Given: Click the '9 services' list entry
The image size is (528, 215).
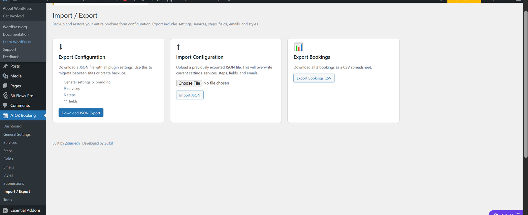Looking at the screenshot, I should [x=72, y=89].
